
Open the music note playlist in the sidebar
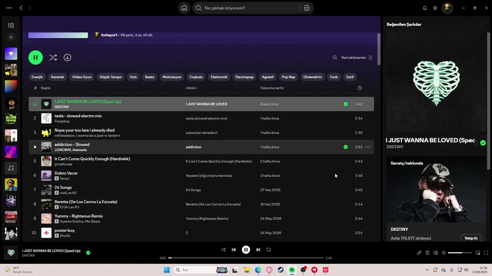coord(11,168)
